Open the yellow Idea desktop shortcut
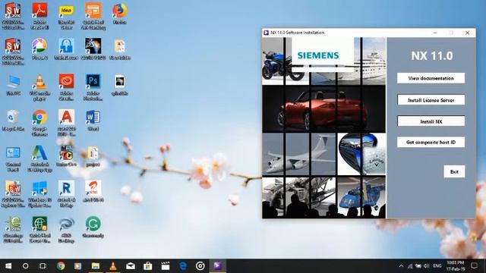This screenshot has width=486, height=273. point(66,16)
